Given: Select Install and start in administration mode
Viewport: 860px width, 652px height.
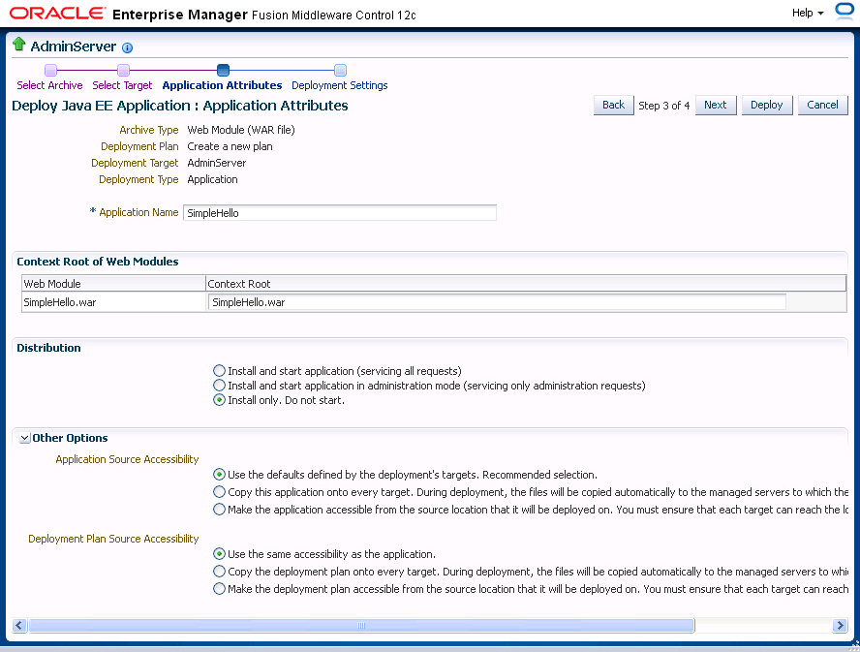Looking at the screenshot, I should click(220, 386).
